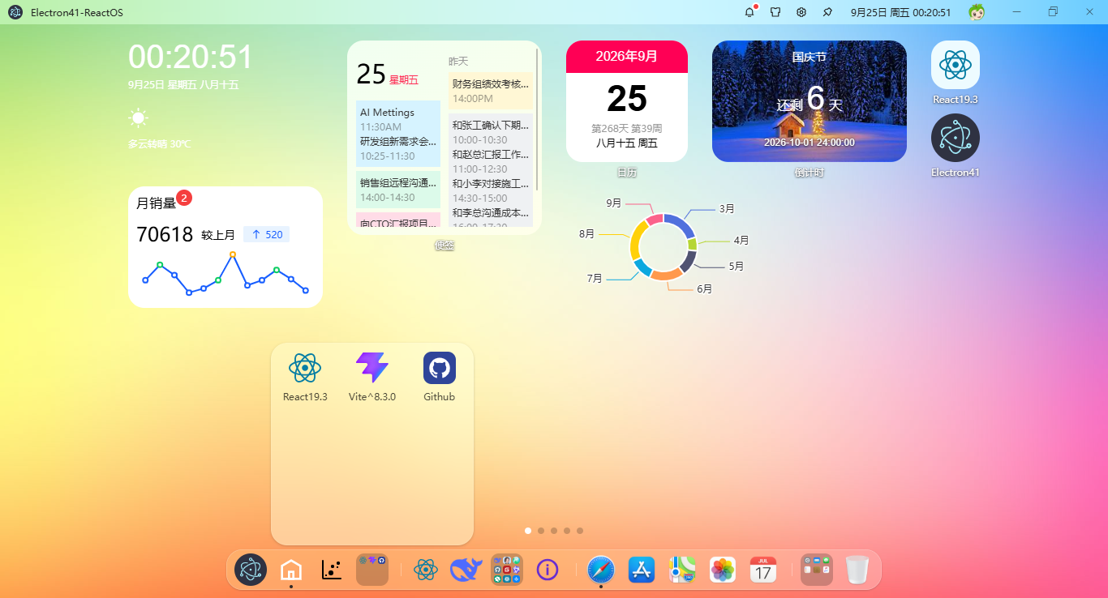The height and width of the screenshot is (598, 1108).
Task: Open the notification bell in the top bar
Action: (x=749, y=12)
